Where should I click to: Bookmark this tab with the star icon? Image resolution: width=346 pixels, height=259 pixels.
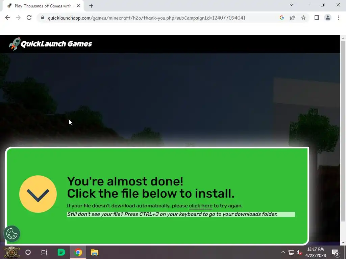click(303, 18)
